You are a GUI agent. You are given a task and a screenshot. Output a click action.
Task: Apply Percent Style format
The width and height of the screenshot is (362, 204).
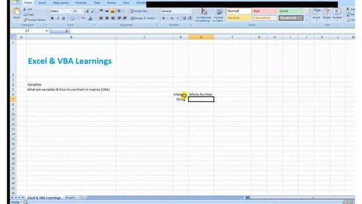172,18
